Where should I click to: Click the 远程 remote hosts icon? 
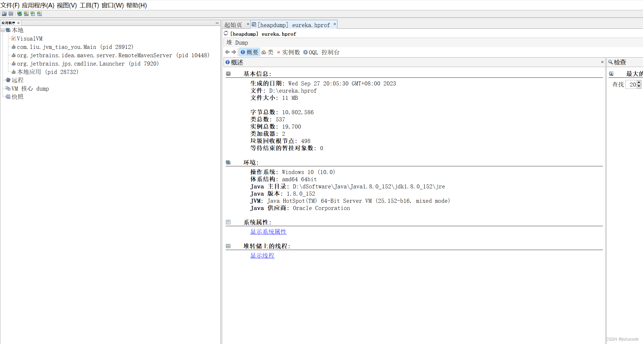point(8,80)
